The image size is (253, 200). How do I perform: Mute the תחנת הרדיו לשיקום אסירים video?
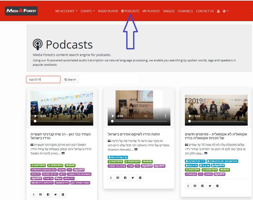coord(146,116)
